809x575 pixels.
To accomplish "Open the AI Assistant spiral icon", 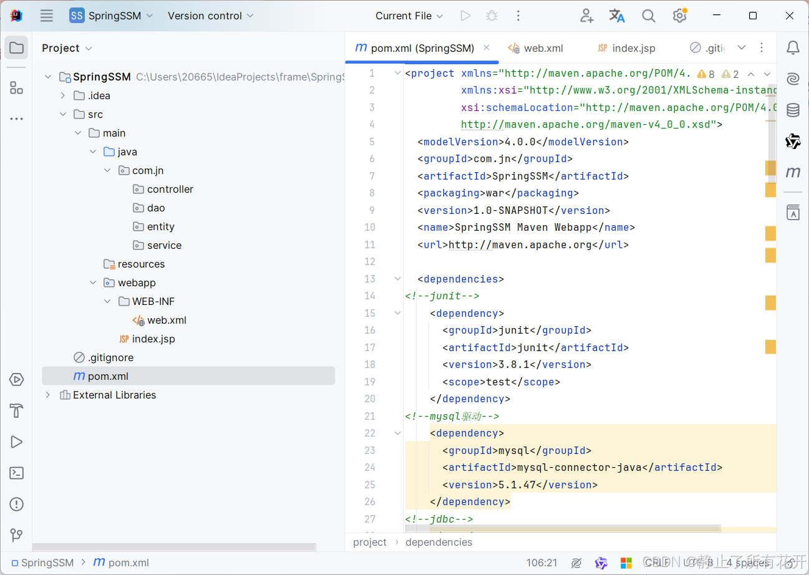I will click(x=793, y=79).
